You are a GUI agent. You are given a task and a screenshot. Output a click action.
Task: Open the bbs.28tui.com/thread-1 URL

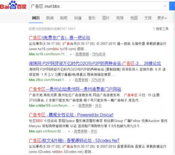(x=48, y=80)
